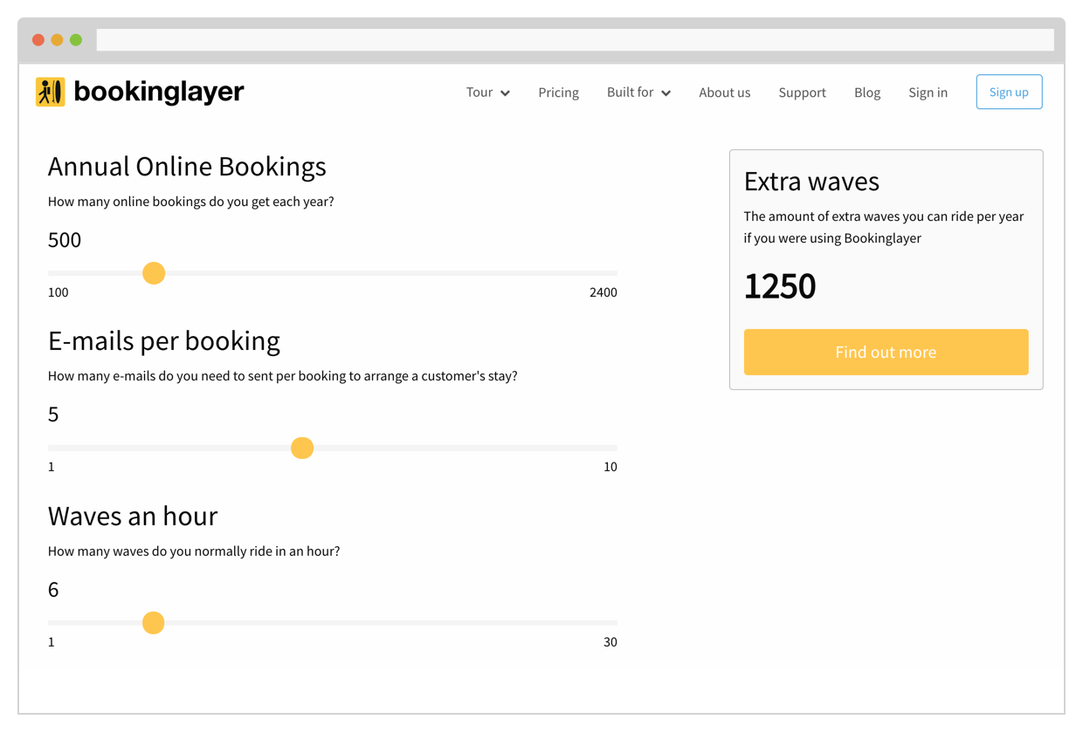
Task: Click the bookinglayer brand name text
Action: 159,92
